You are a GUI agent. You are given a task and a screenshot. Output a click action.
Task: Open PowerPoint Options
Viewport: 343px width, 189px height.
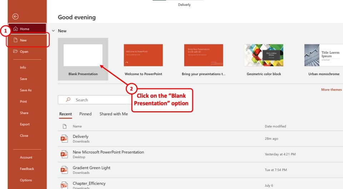coord(26,180)
